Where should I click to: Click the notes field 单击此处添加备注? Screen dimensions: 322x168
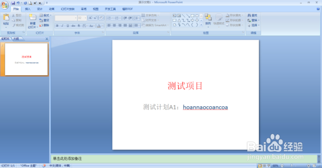click(184, 158)
